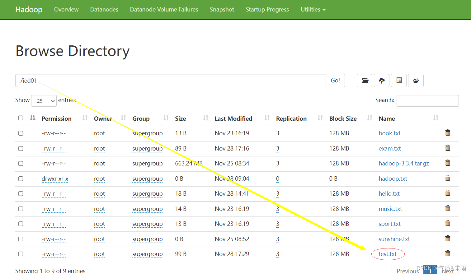Expand the Utilities menu
The width and height of the screenshot is (471, 274).
click(x=313, y=10)
